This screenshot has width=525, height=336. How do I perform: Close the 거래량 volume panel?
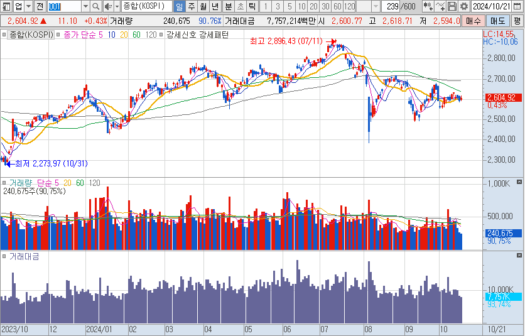pos(519,182)
